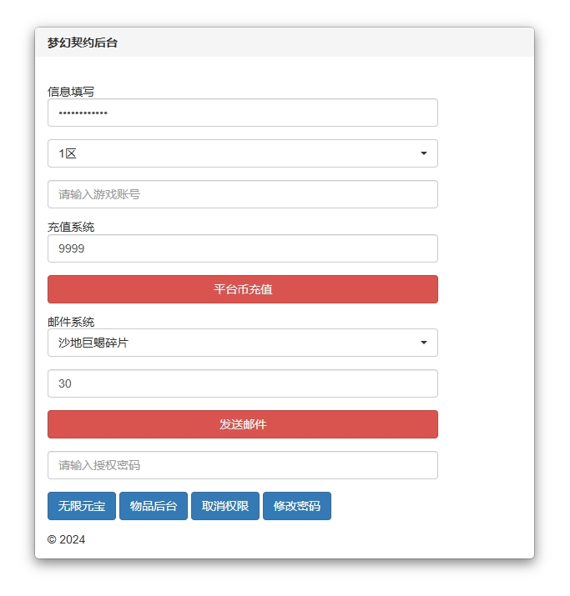
Task: Click the 充值系统 section label
Action: [x=71, y=227]
